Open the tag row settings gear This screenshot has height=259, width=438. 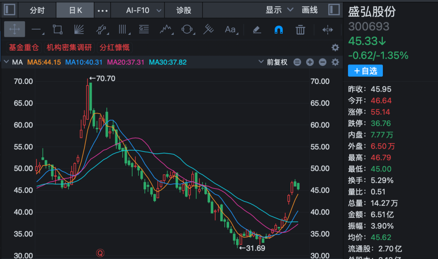pyautogui.click(x=335, y=47)
